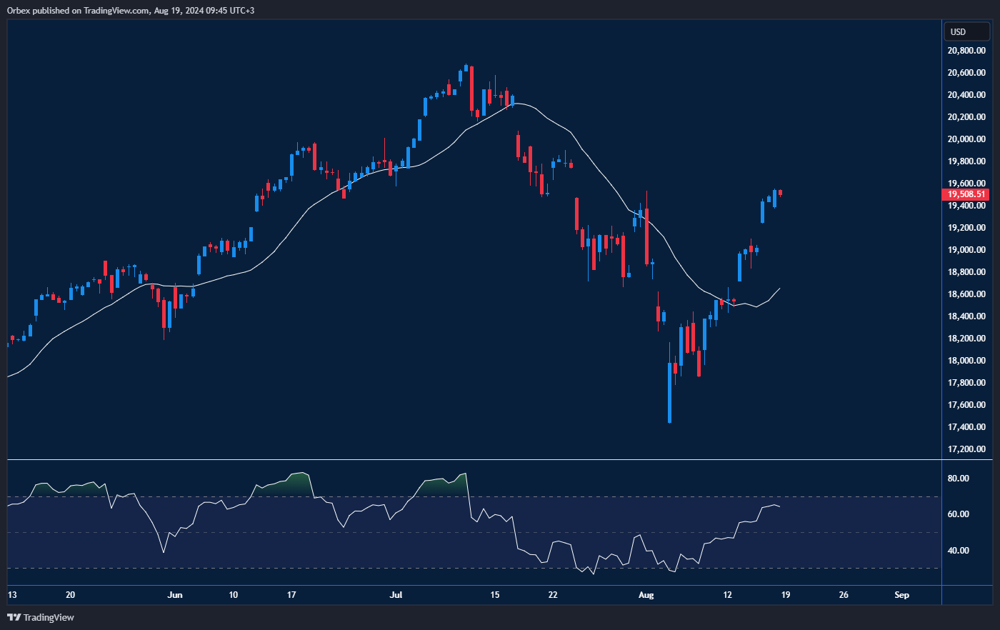This screenshot has height=630, width=1000.
Task: Select the Sep month label on time axis
Action: (902, 595)
